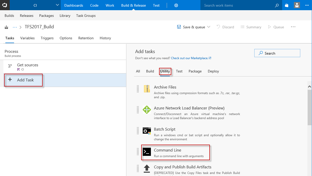Click the search magnifier in work items box
Image resolution: width=312 pixels, height=176 pixels.
click(x=277, y=5)
